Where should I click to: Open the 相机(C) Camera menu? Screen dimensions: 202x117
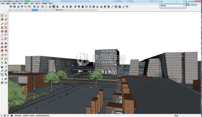(x=20, y=3)
